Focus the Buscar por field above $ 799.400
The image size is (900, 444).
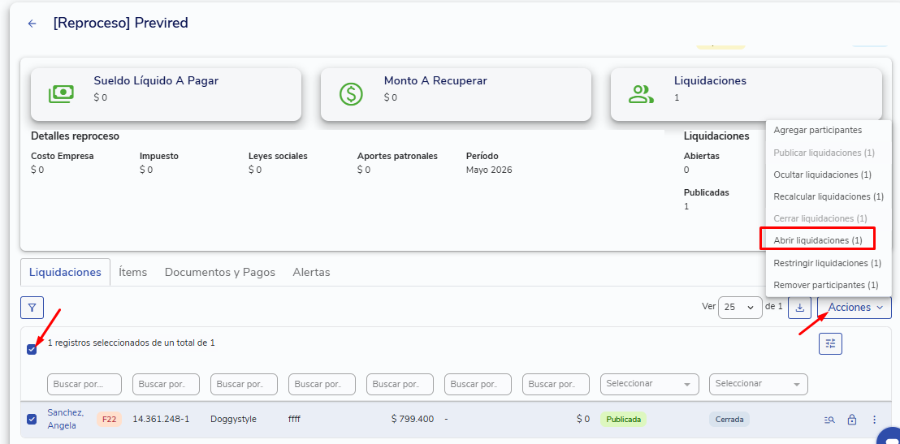coord(400,385)
